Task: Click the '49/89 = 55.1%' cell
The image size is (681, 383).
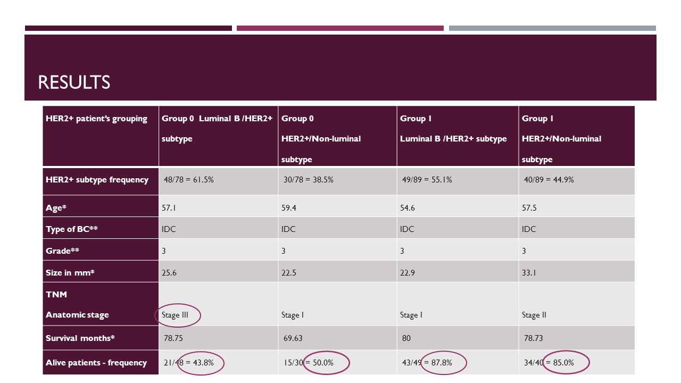Action: click(x=458, y=181)
